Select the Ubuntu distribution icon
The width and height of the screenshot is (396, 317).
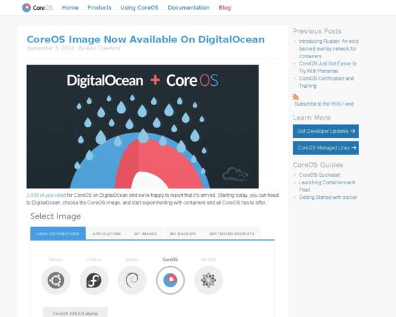tap(56, 280)
